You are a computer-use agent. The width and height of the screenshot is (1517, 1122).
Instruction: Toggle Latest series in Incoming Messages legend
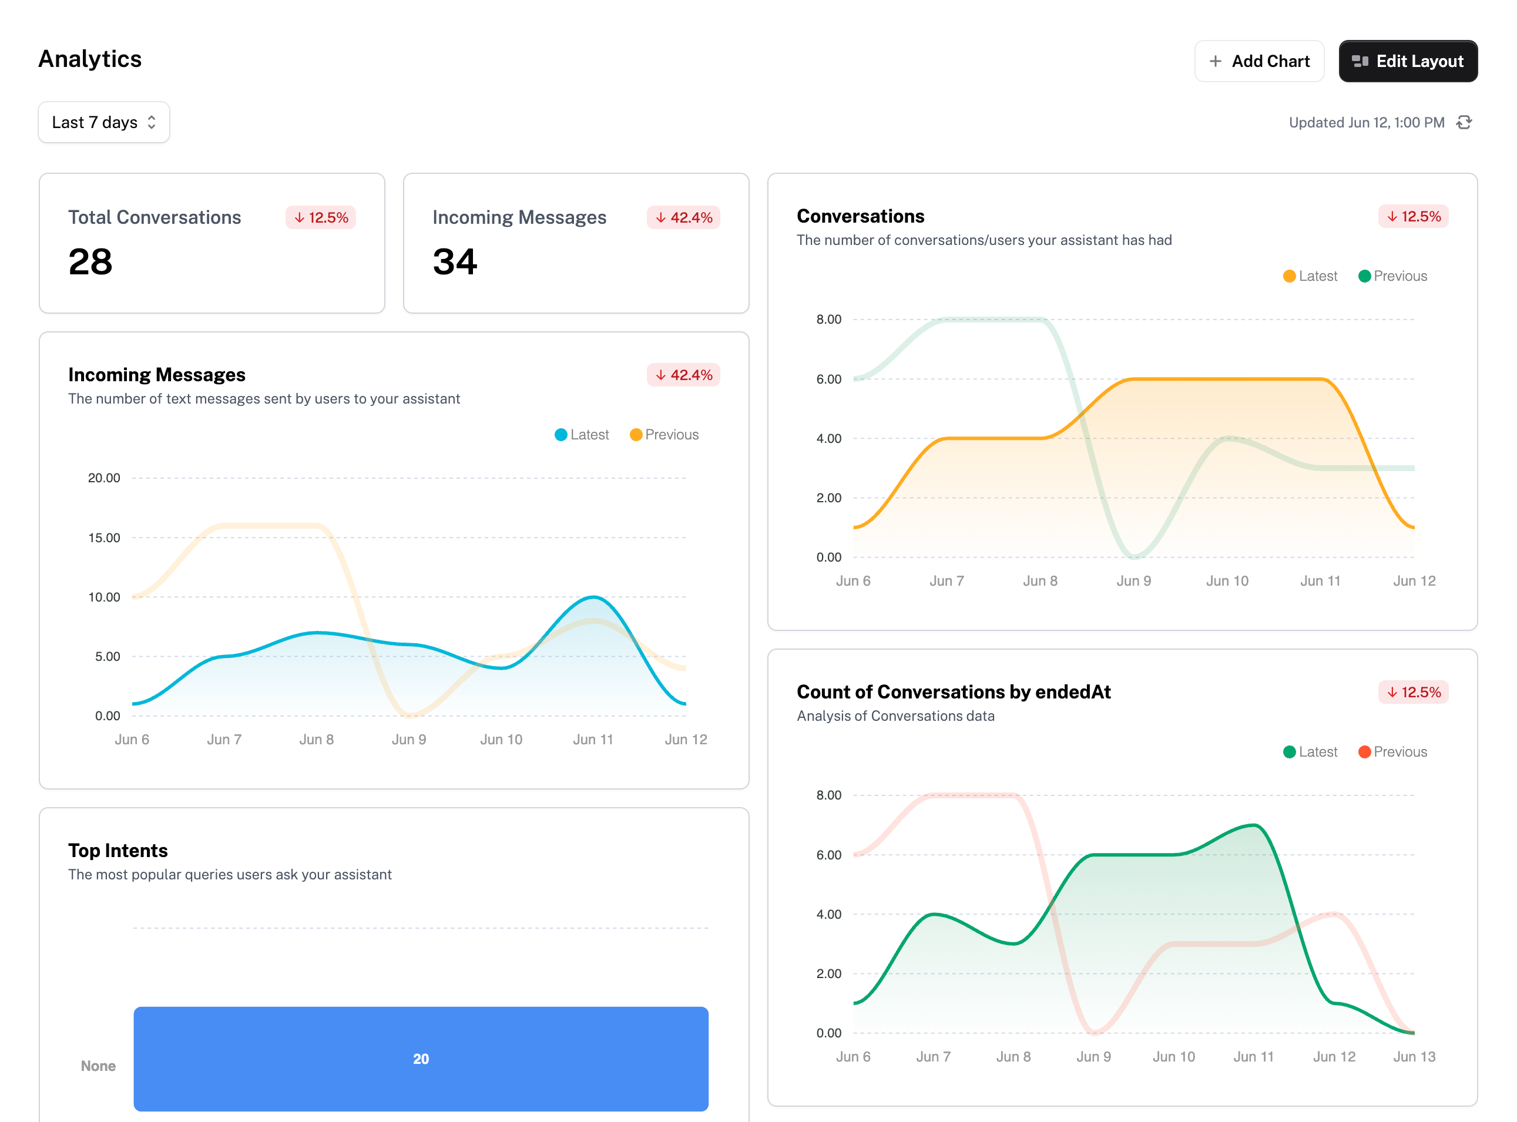[x=582, y=435]
